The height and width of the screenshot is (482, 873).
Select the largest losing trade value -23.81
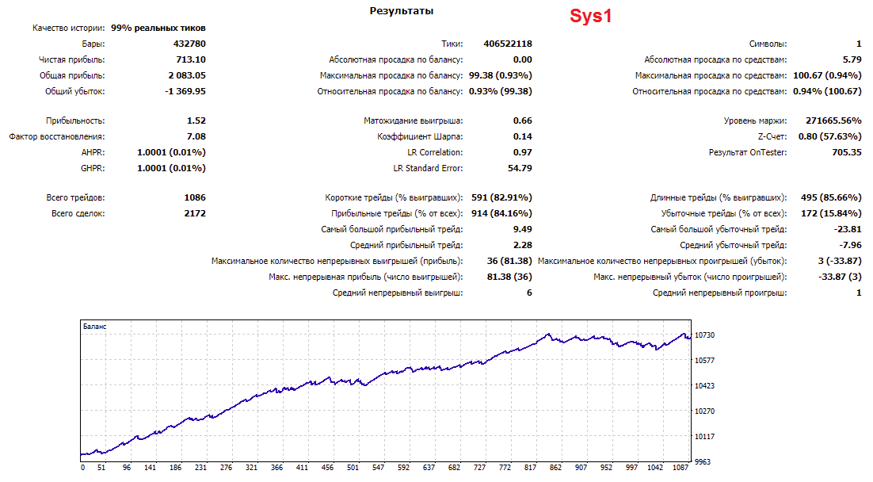[848, 229]
